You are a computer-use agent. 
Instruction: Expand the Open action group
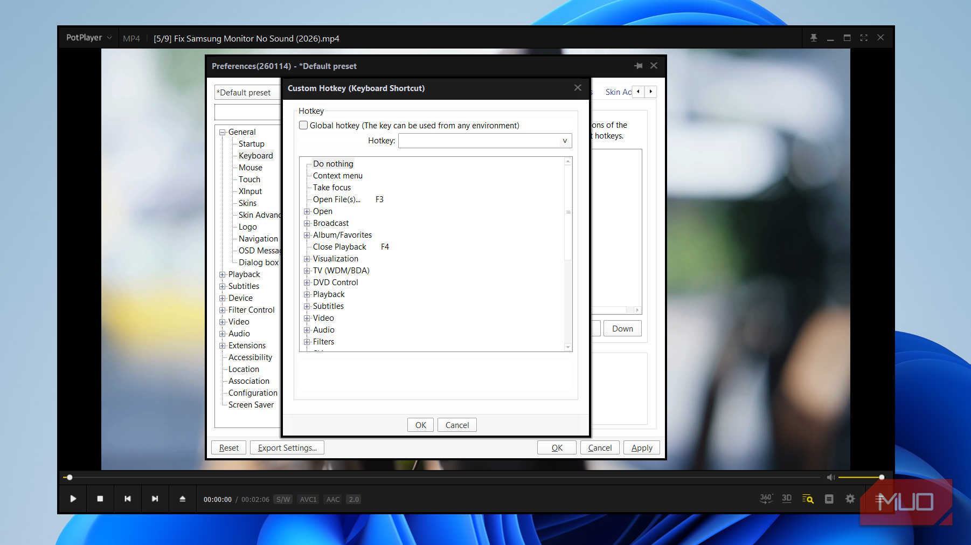(307, 211)
